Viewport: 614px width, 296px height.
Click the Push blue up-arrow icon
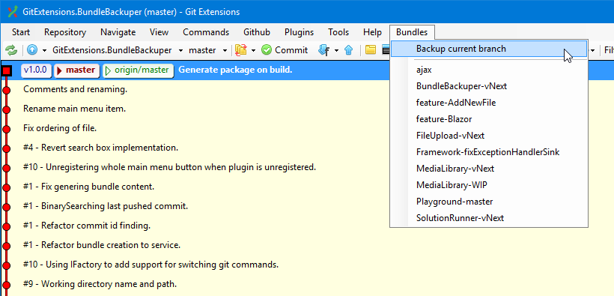(x=348, y=50)
